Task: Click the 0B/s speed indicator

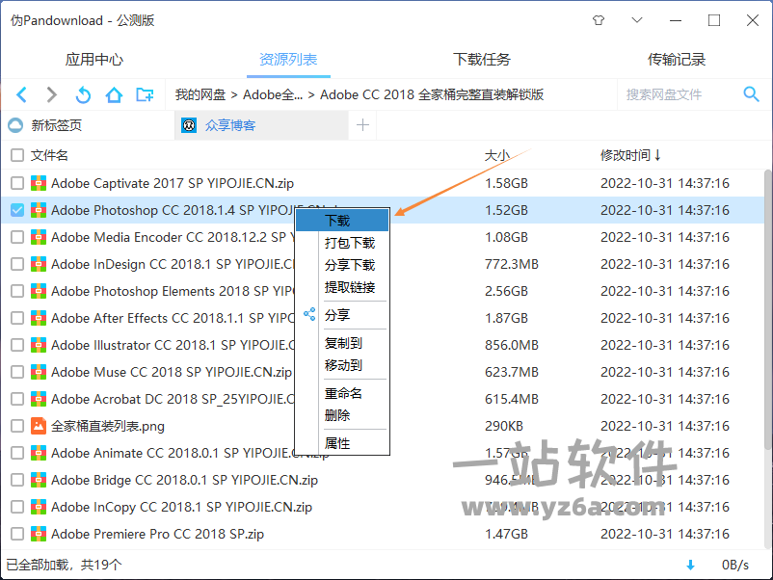Action: [735, 565]
